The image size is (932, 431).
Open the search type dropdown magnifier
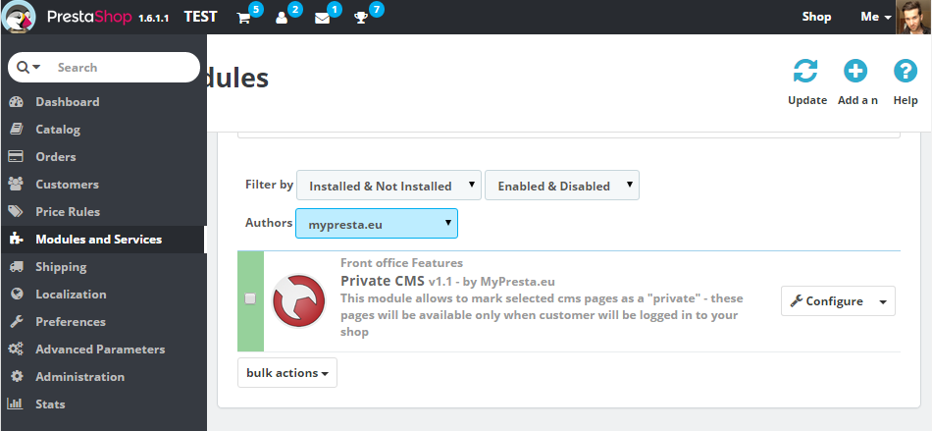coord(28,67)
